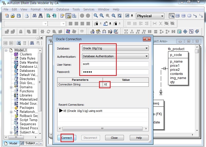Click the Print toolbar icon
This screenshot has height=147, width=206.
27,16
